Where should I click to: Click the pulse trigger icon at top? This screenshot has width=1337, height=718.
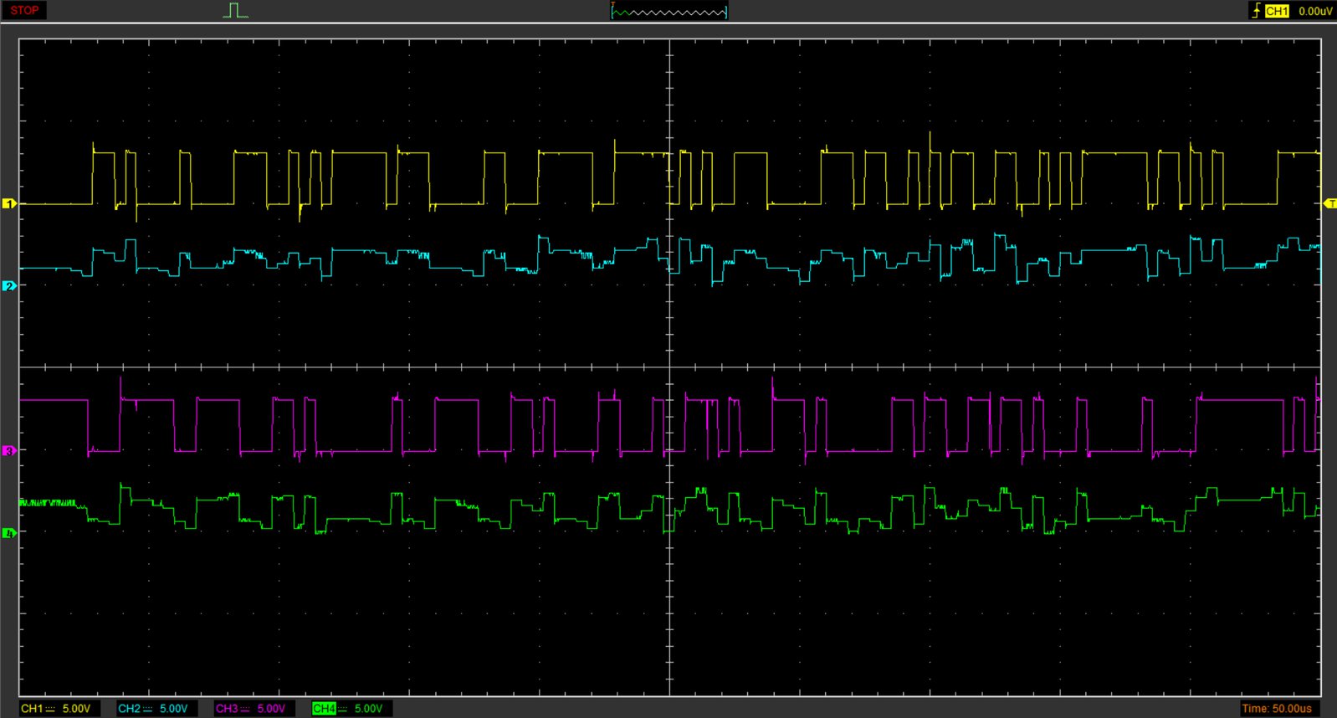[236, 10]
